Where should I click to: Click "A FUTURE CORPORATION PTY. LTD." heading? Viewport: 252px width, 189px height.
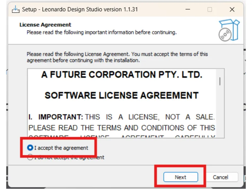(x=122, y=75)
